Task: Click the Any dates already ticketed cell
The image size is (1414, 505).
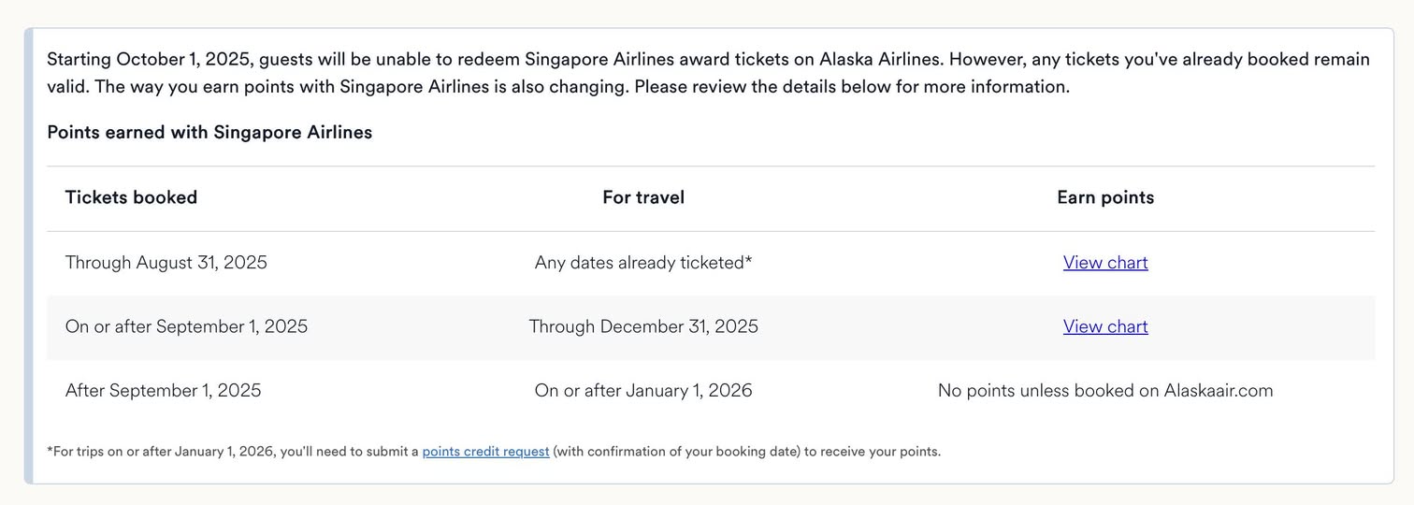Action: [x=643, y=263]
